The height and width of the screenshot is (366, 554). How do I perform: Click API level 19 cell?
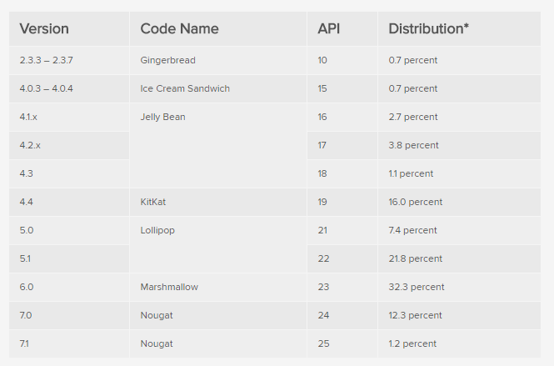click(342, 202)
